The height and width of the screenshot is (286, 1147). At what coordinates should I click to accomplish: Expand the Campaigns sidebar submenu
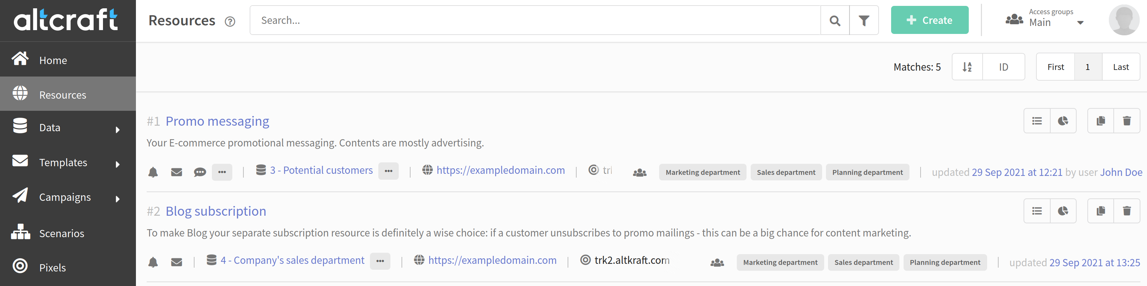(x=118, y=199)
